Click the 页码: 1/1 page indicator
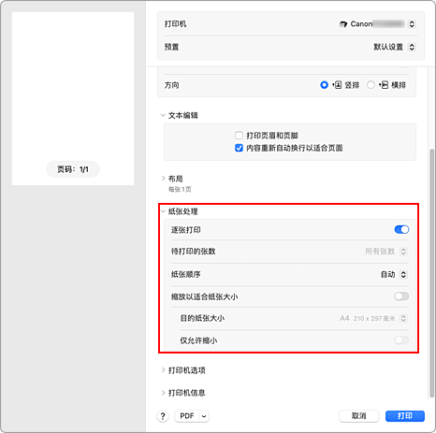Viewport: 436px width, 433px height. pos(73,169)
